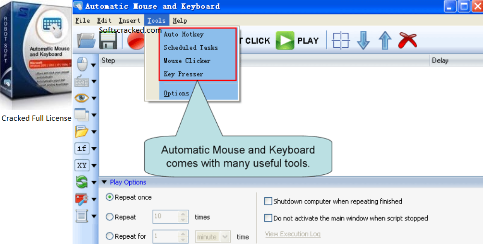Viewport: 483px width, 244px height.
Task: Select the script notes sidebar icon
Action: (x=82, y=216)
